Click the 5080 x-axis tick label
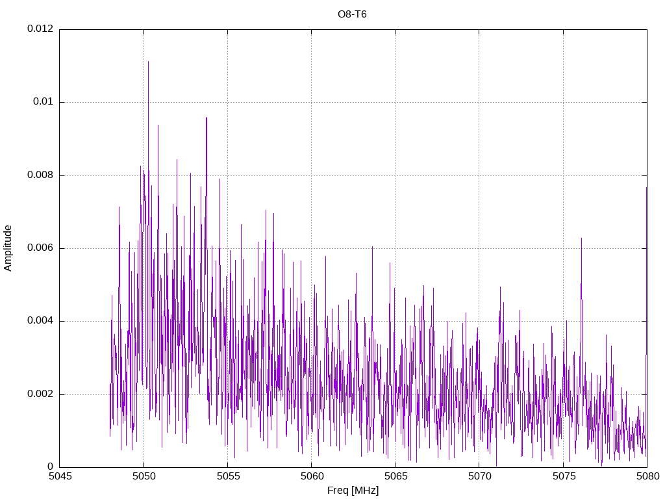This screenshot has height=499, width=665. [648, 476]
